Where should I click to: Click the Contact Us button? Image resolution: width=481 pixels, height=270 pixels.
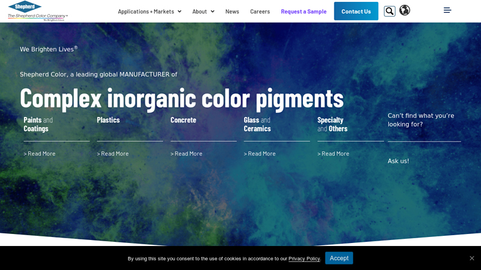[x=356, y=11]
